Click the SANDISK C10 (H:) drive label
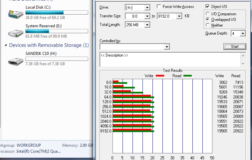This screenshot has height=160, width=252. [x=41, y=54]
